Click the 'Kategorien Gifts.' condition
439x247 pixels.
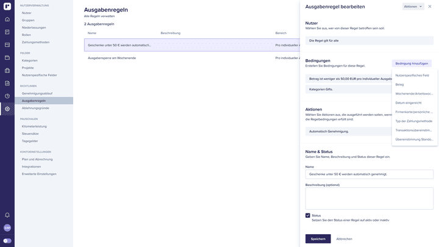(349, 89)
